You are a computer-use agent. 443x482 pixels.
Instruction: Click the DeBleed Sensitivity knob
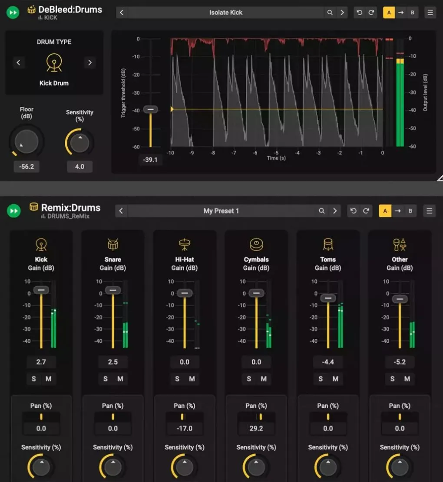(x=79, y=143)
